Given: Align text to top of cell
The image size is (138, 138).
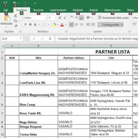Looking at the screenshot, I should tap(72, 18).
